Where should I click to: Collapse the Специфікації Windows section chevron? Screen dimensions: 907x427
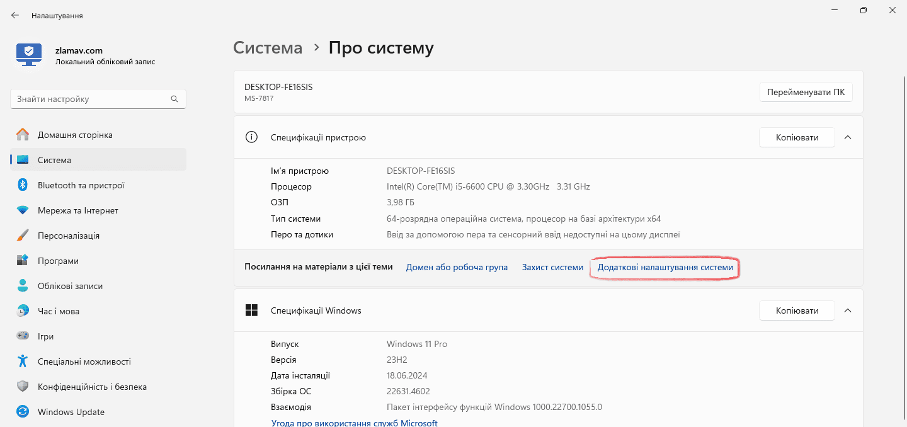pyautogui.click(x=848, y=310)
